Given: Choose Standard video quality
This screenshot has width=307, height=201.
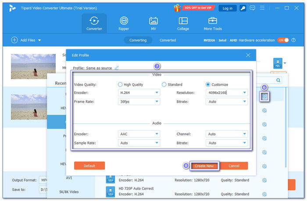Looking at the screenshot, I should (x=164, y=84).
